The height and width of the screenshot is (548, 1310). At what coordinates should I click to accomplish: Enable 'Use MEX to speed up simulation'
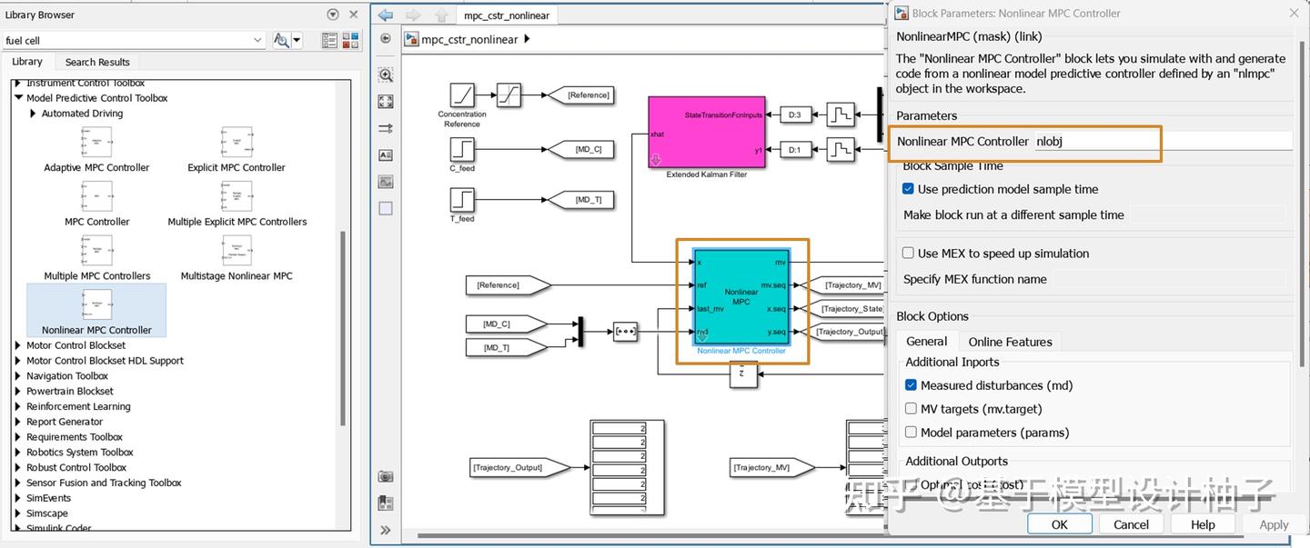[x=907, y=253]
